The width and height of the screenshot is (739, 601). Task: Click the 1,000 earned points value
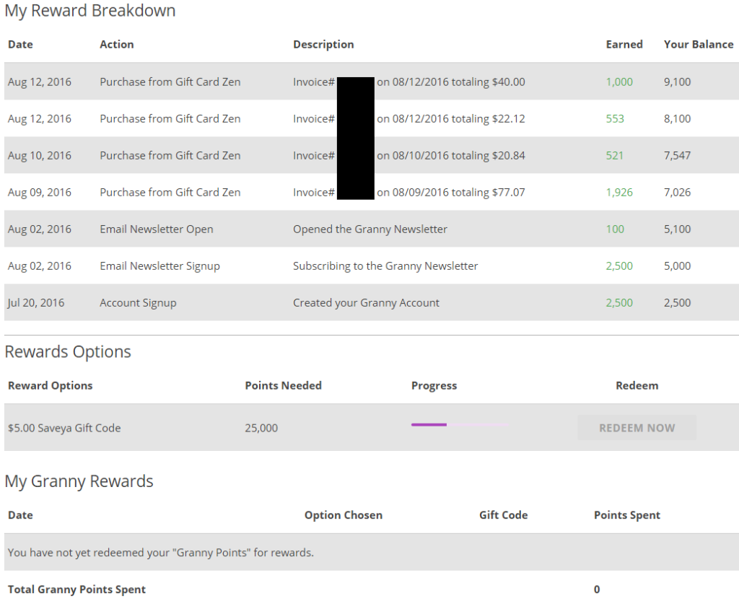tap(618, 82)
